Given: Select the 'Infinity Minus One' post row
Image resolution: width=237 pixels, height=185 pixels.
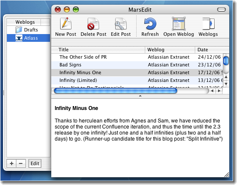Looking at the screenshot, I should pyautogui.click(x=137, y=72).
